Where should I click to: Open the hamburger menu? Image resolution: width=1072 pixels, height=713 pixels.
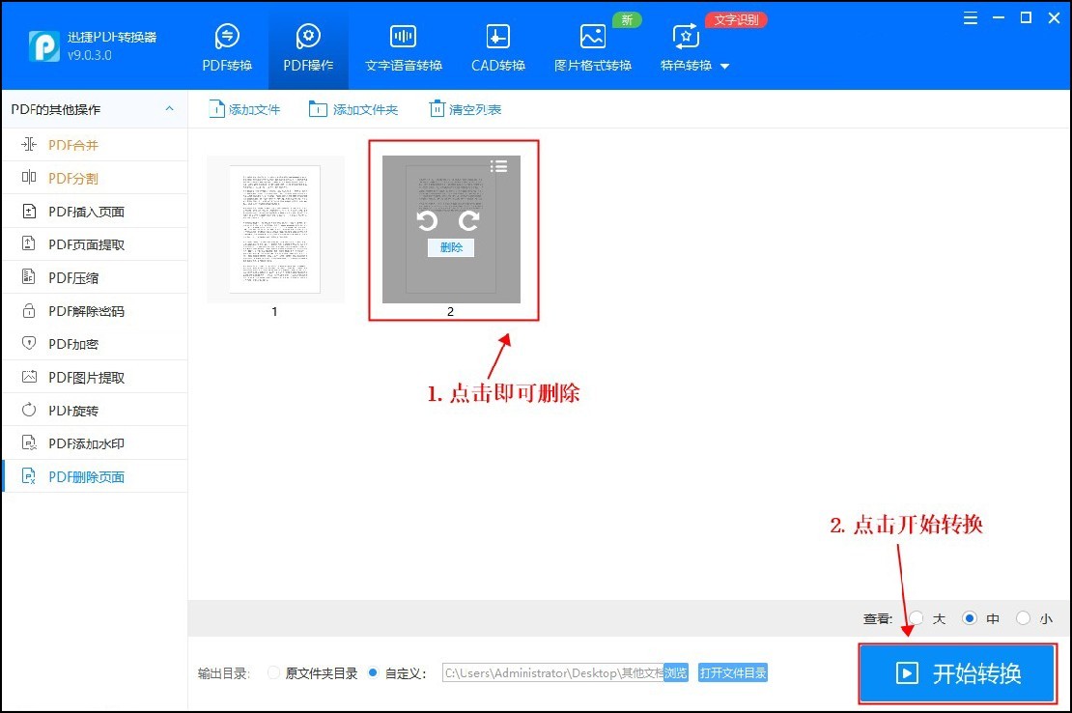point(970,17)
